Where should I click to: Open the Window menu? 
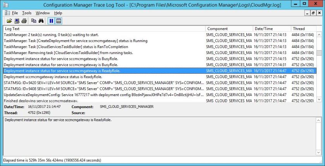click(43, 13)
